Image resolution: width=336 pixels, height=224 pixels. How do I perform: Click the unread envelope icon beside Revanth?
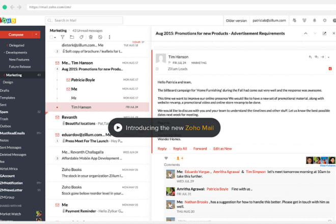coord(57,117)
